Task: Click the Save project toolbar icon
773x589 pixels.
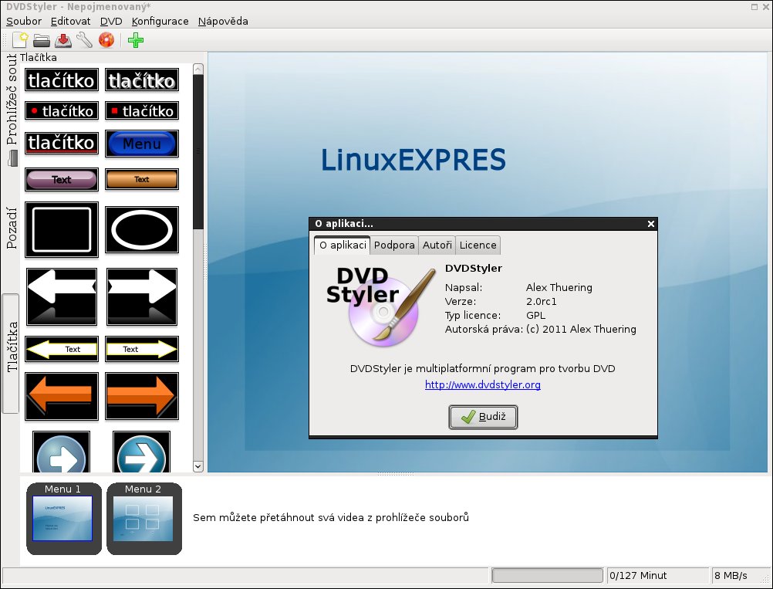Action: [63, 40]
